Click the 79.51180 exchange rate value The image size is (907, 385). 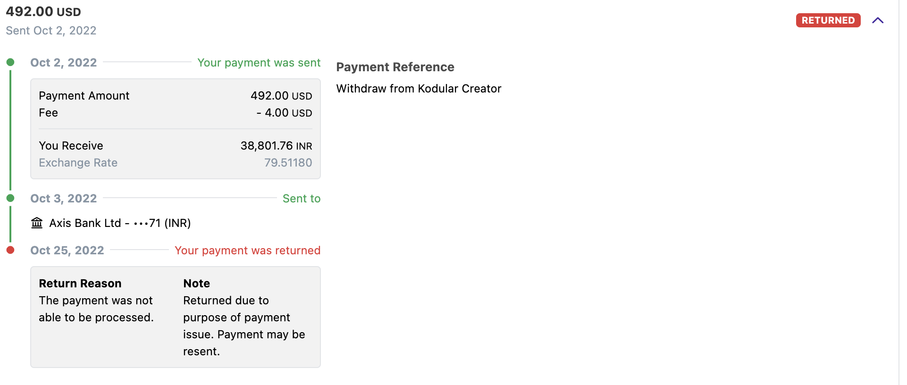tap(288, 163)
